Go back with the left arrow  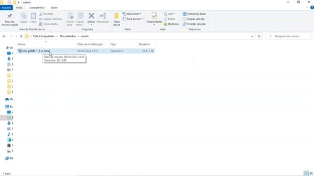pos(4,36)
